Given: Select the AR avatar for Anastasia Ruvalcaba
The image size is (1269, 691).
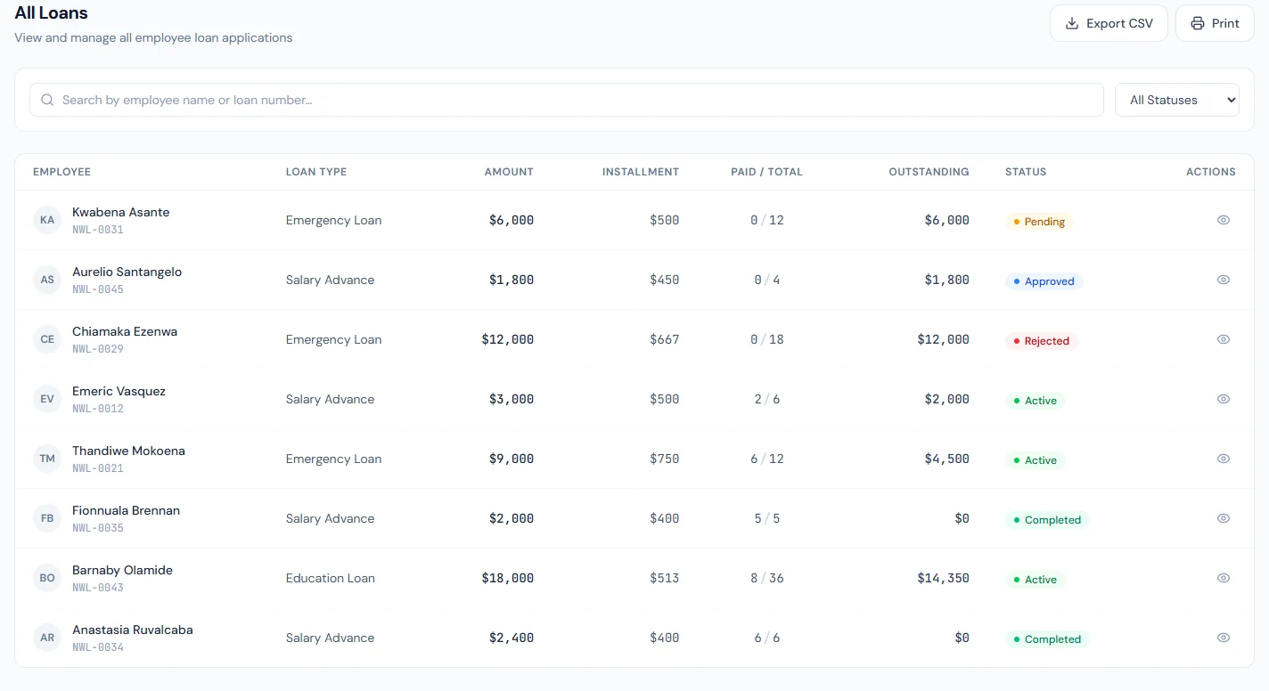Looking at the screenshot, I should (47, 638).
